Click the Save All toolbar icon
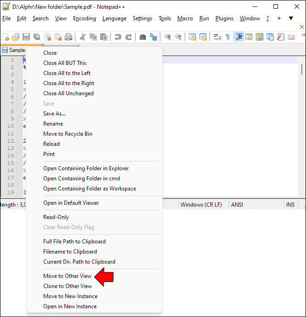The image size is (306, 317). tap(37, 37)
